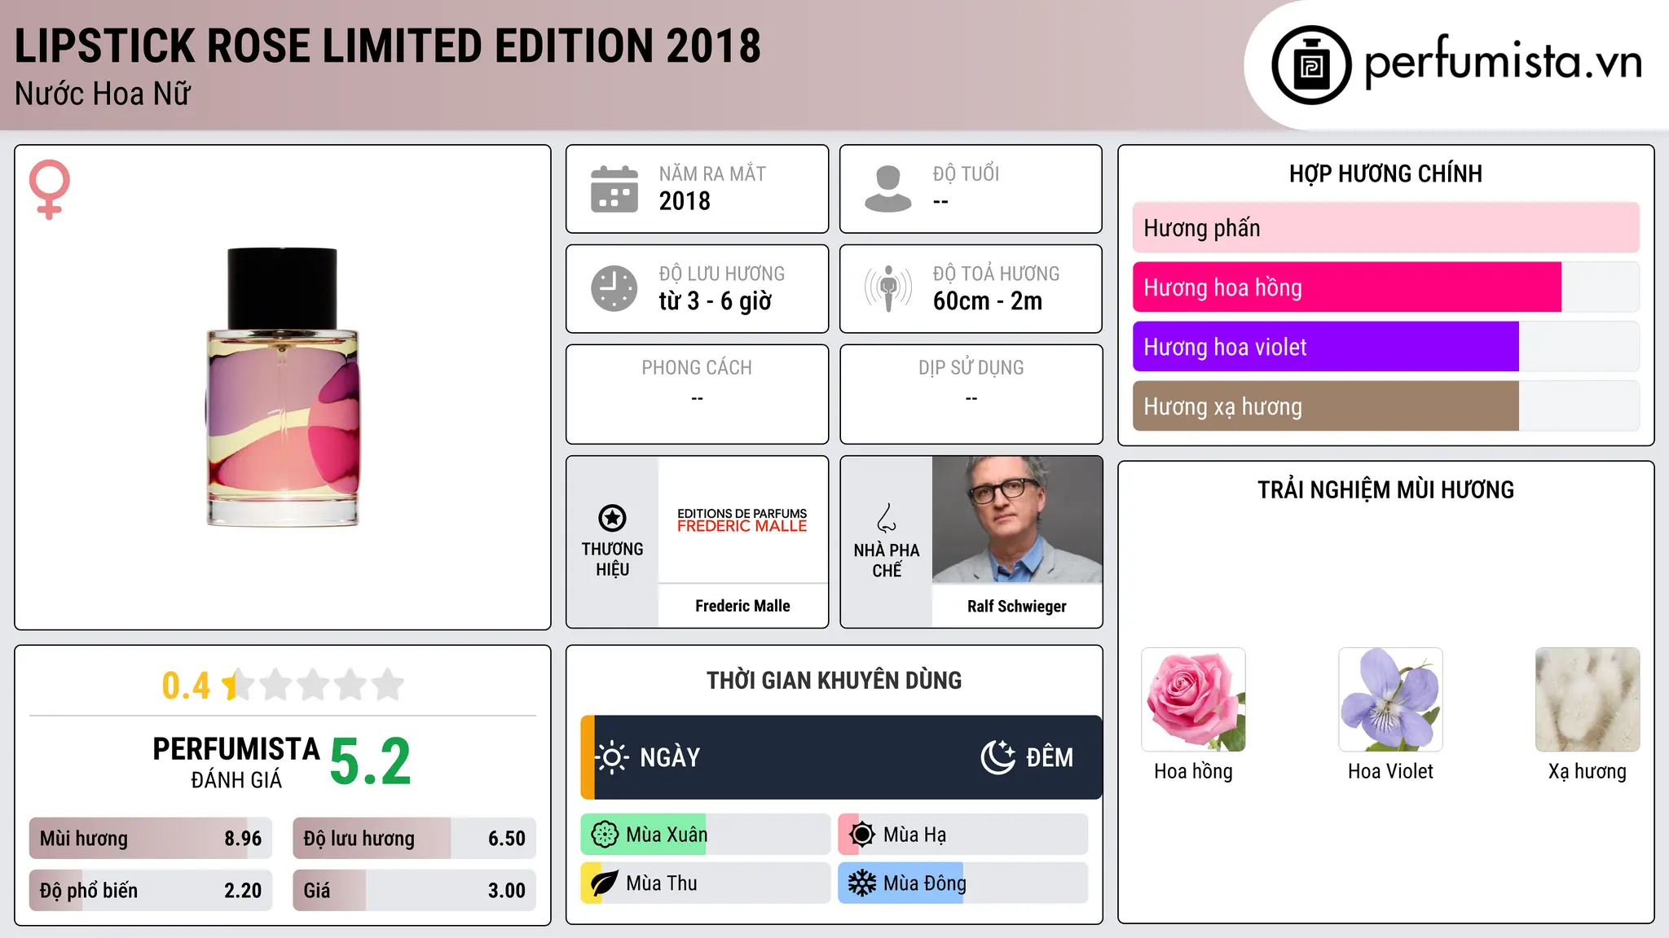Click the pink female gender symbol icon
Screen dimensions: 1669x938
(x=50, y=190)
